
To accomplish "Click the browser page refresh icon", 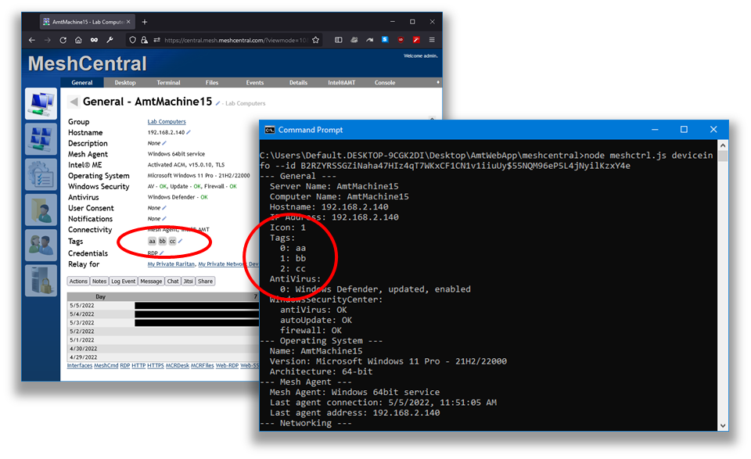I will pyautogui.click(x=62, y=38).
